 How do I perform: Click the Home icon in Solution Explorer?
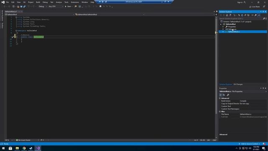[227, 15]
